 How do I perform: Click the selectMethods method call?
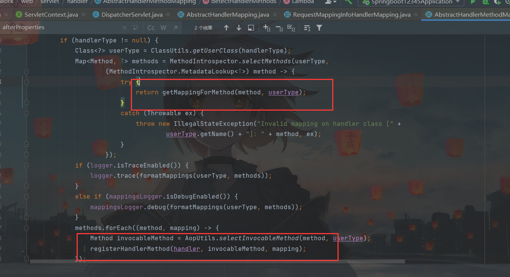click(267, 61)
